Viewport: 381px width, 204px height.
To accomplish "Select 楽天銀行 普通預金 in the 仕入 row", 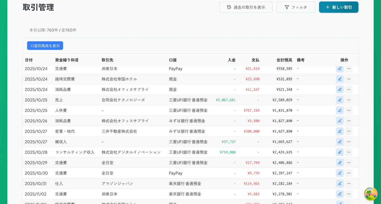I will point(185,184).
